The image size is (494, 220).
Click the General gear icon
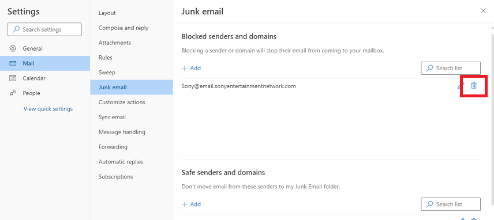point(13,48)
